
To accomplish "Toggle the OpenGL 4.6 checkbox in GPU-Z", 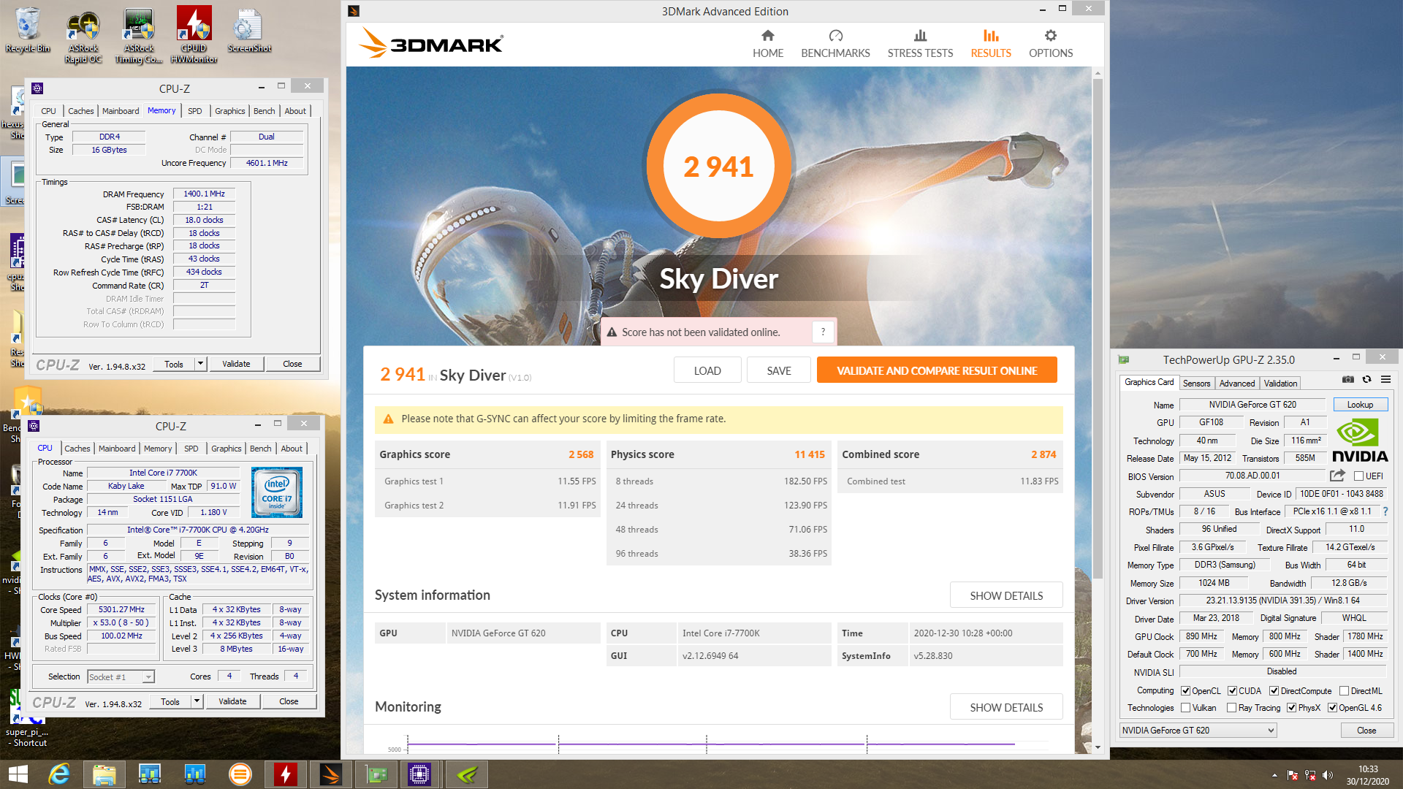I will (1332, 708).
